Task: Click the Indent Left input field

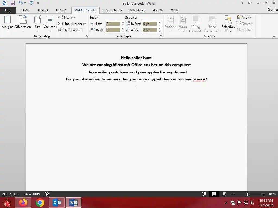Action: (x=113, y=24)
